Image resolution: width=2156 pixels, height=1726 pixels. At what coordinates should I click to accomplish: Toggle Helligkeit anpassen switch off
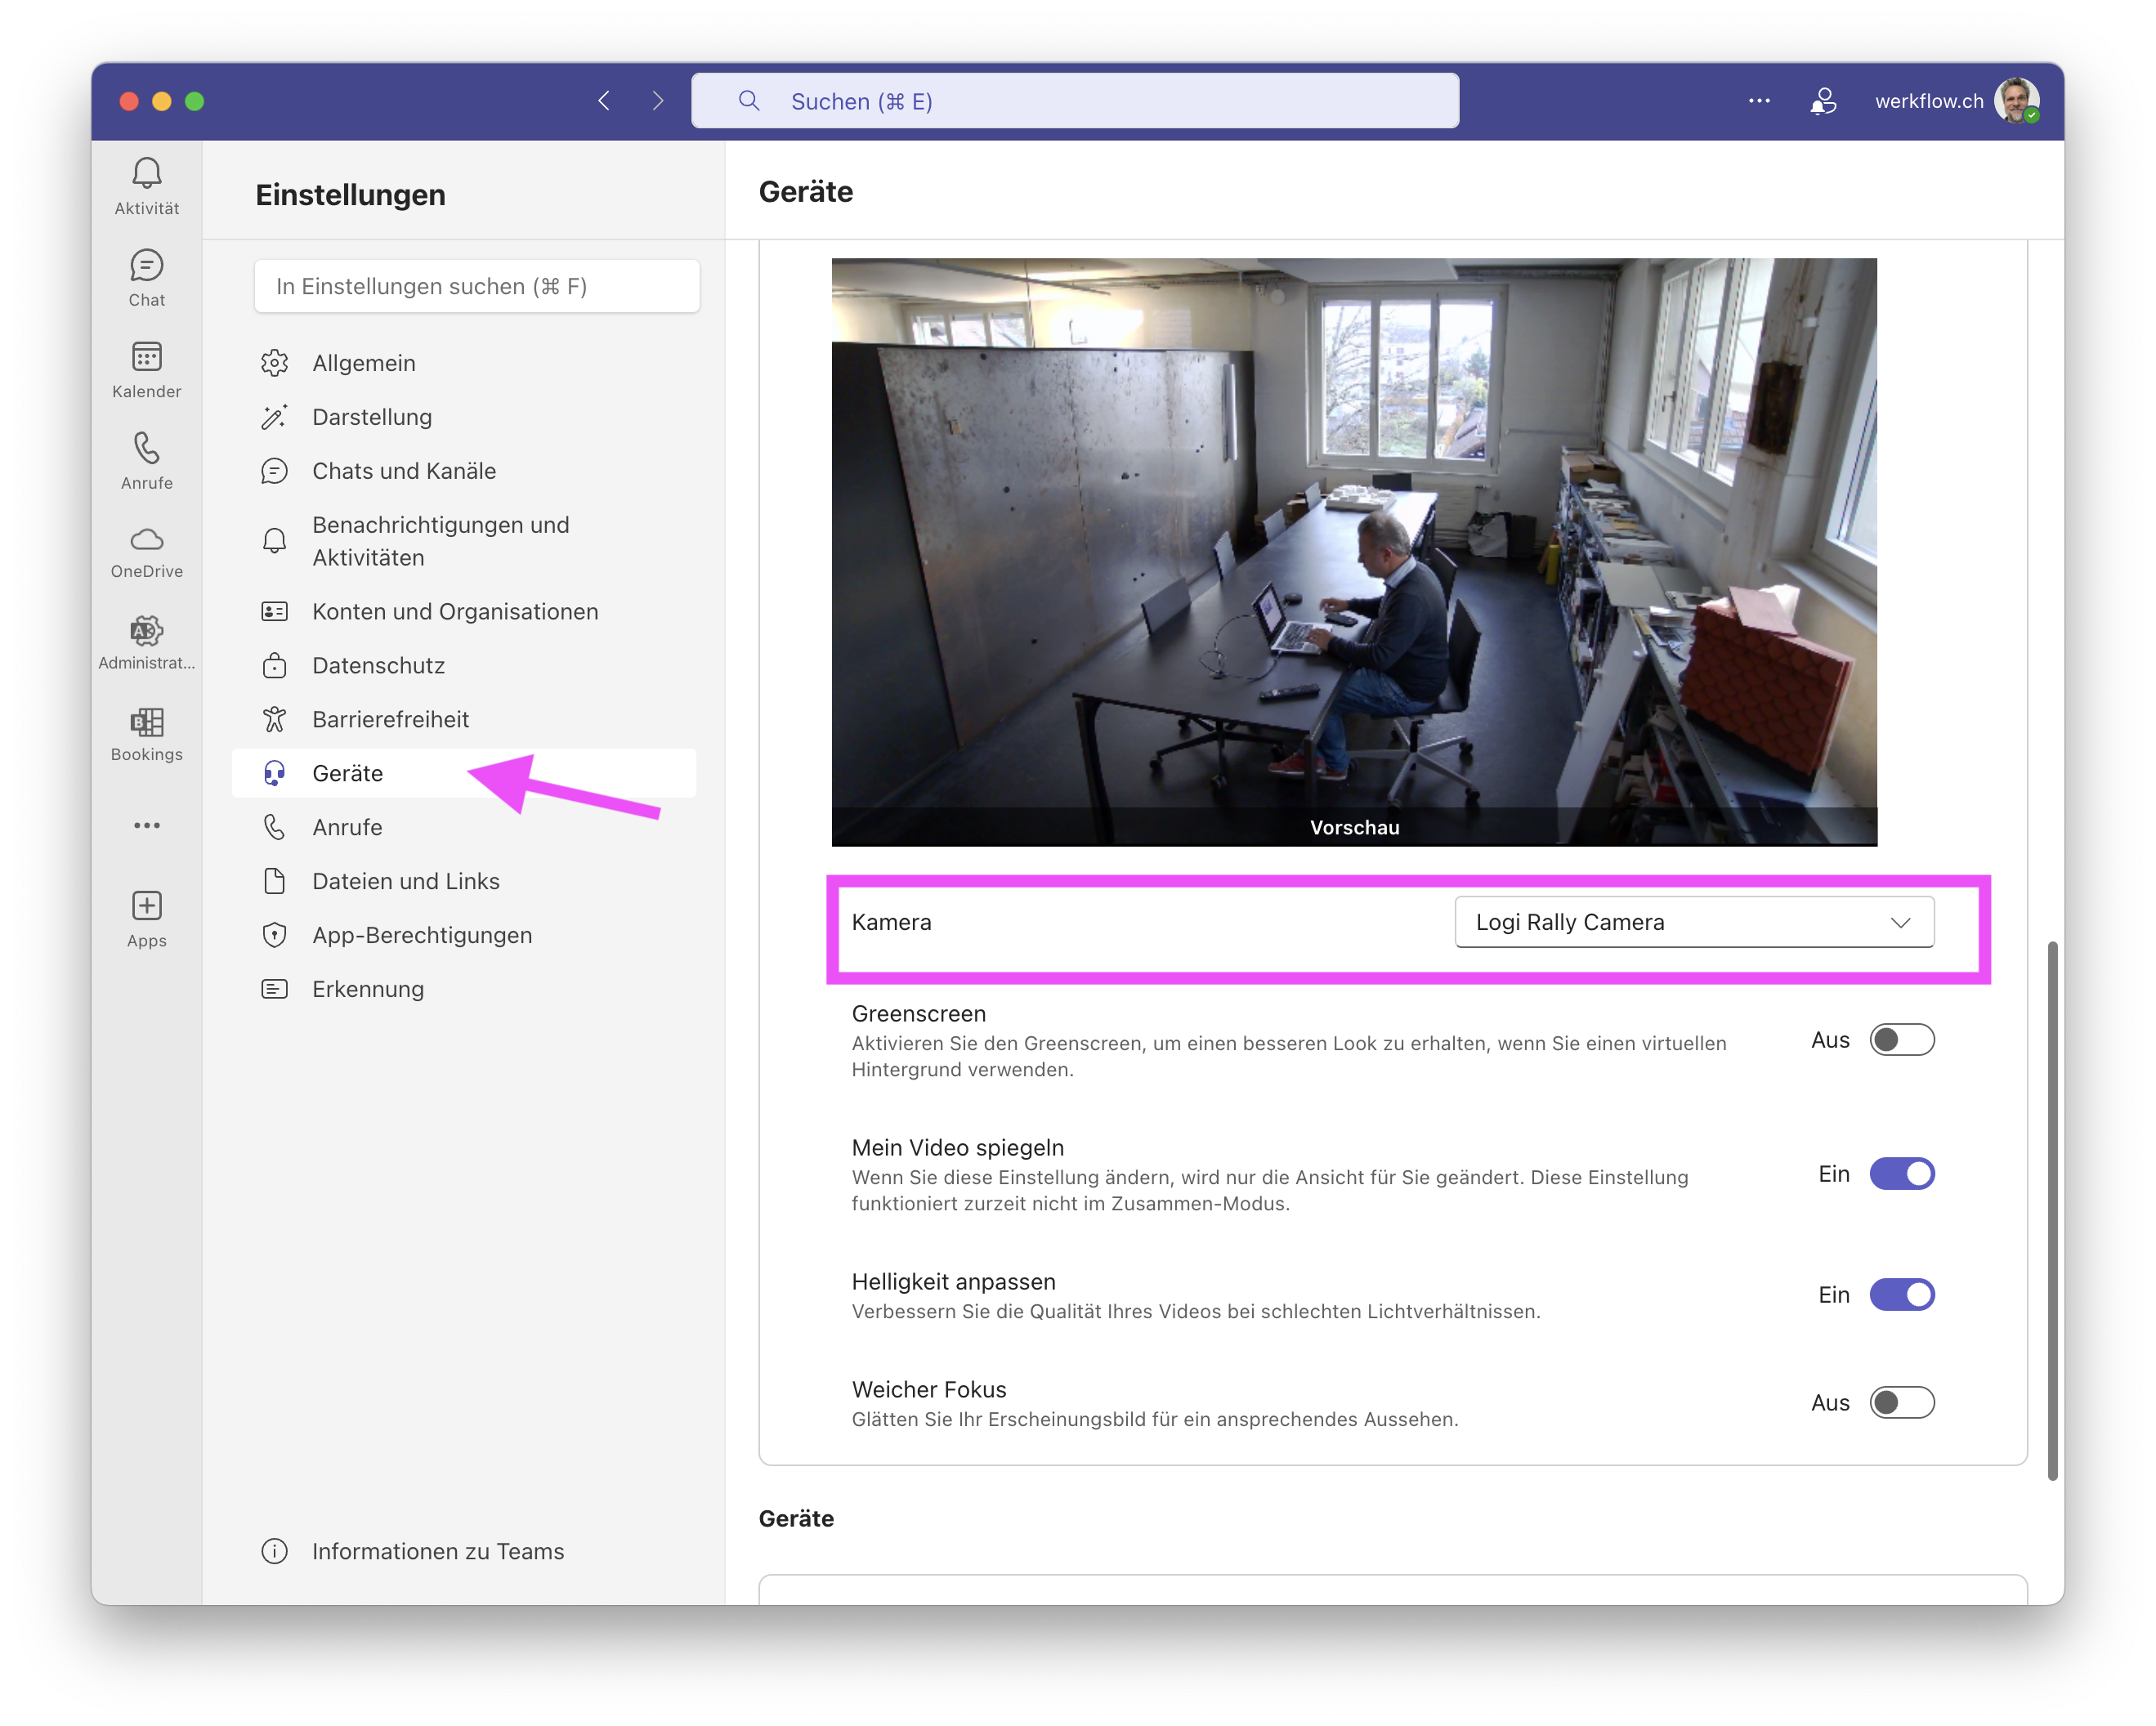coord(1901,1295)
